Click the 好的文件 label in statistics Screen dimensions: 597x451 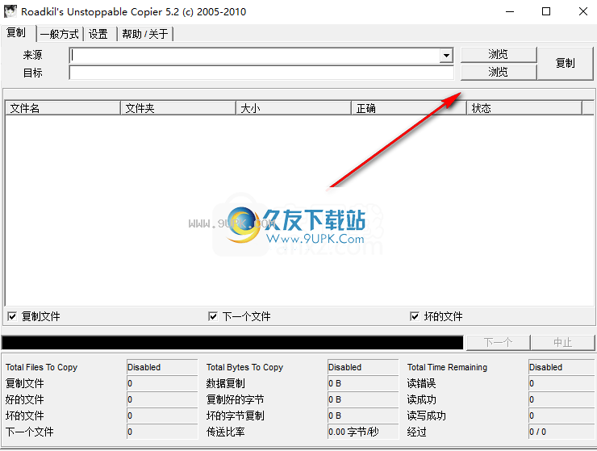tap(25, 399)
